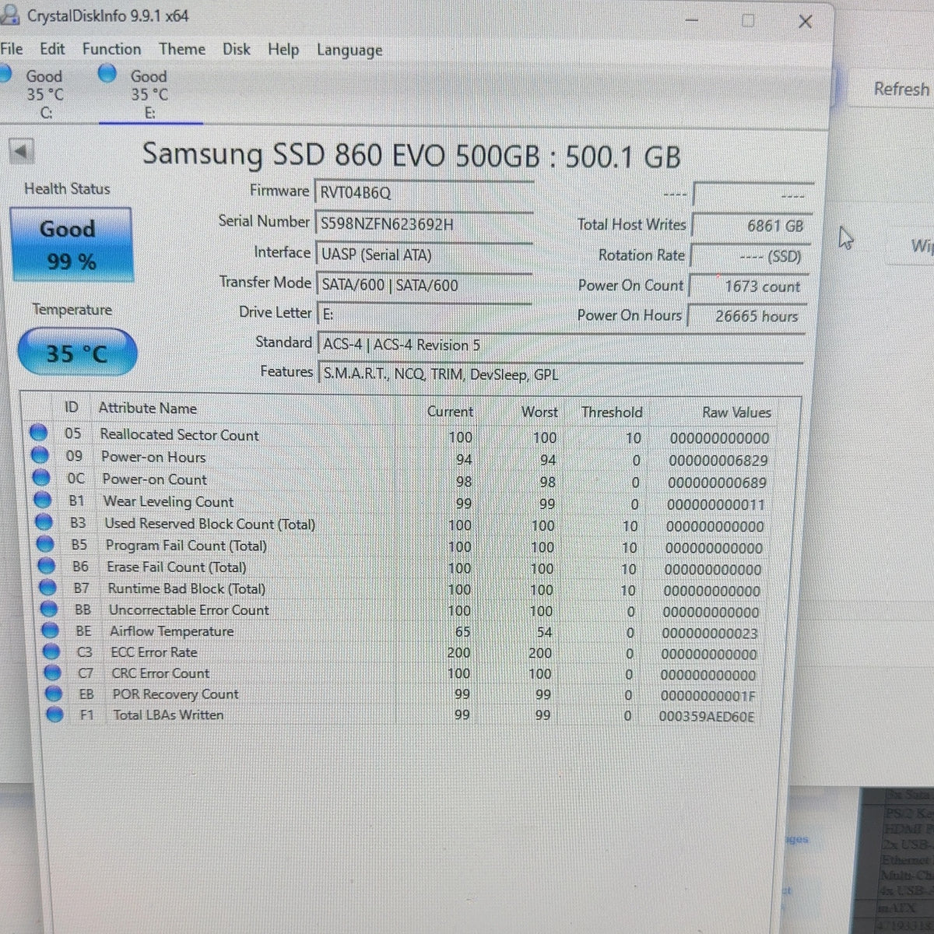
Task: Open the Theme menu
Action: coord(182,49)
